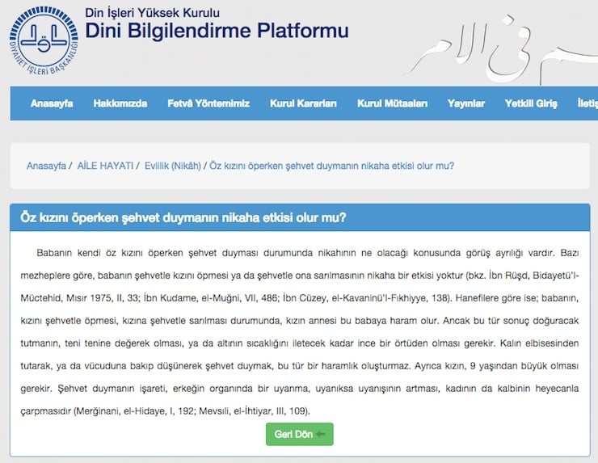Open the Anasayfa menu item
This screenshot has height=463, width=598.
point(52,103)
